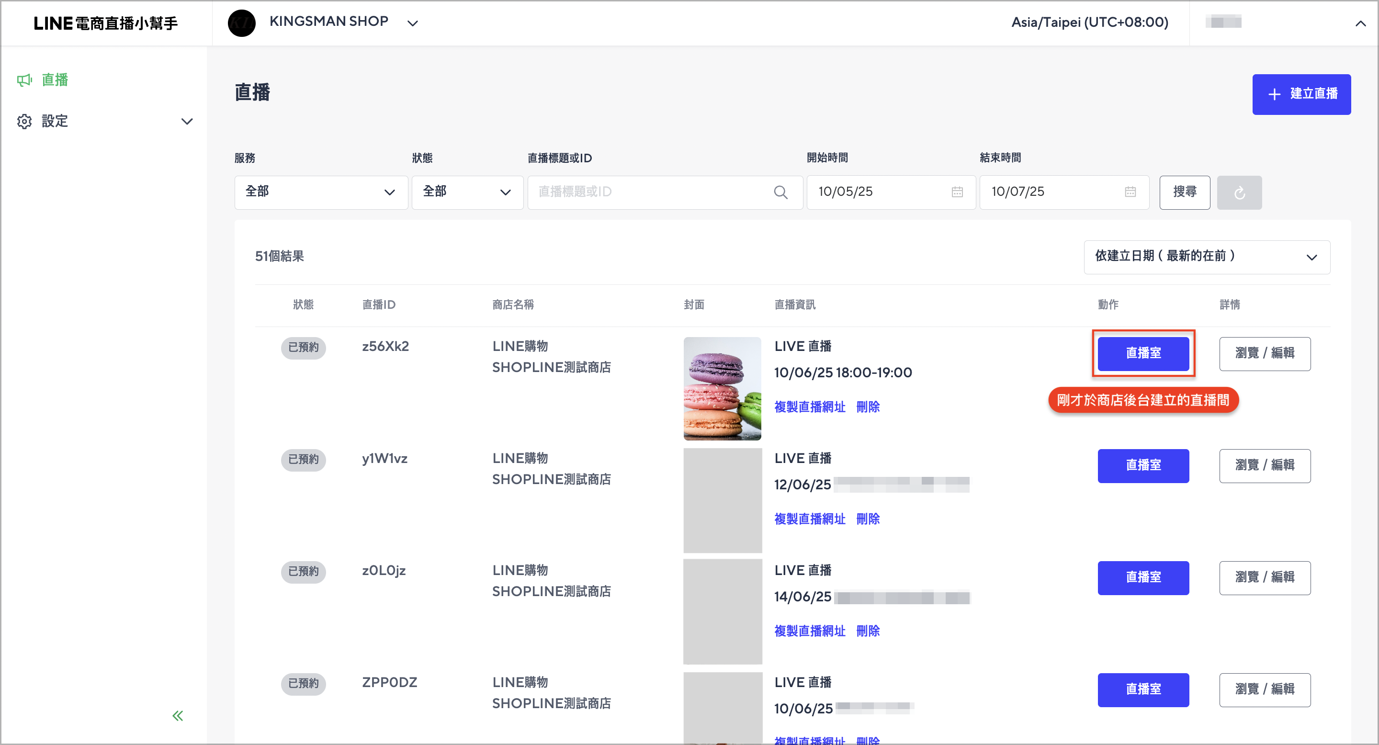Open 直播室 for broadcast ZPPODZ

1143,689
